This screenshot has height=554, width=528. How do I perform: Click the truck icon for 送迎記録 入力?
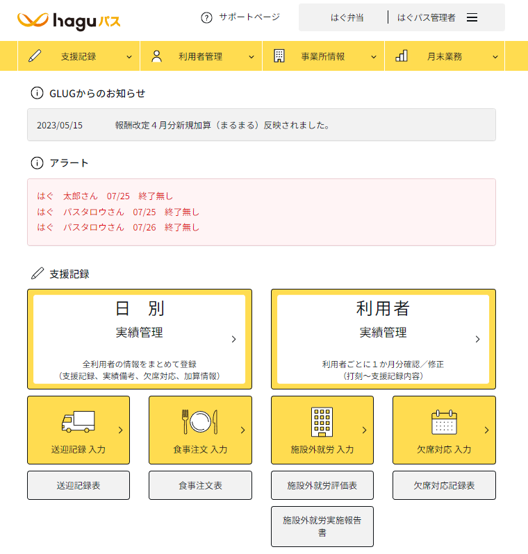coord(78,421)
